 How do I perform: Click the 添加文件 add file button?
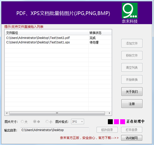coord(132,43)
